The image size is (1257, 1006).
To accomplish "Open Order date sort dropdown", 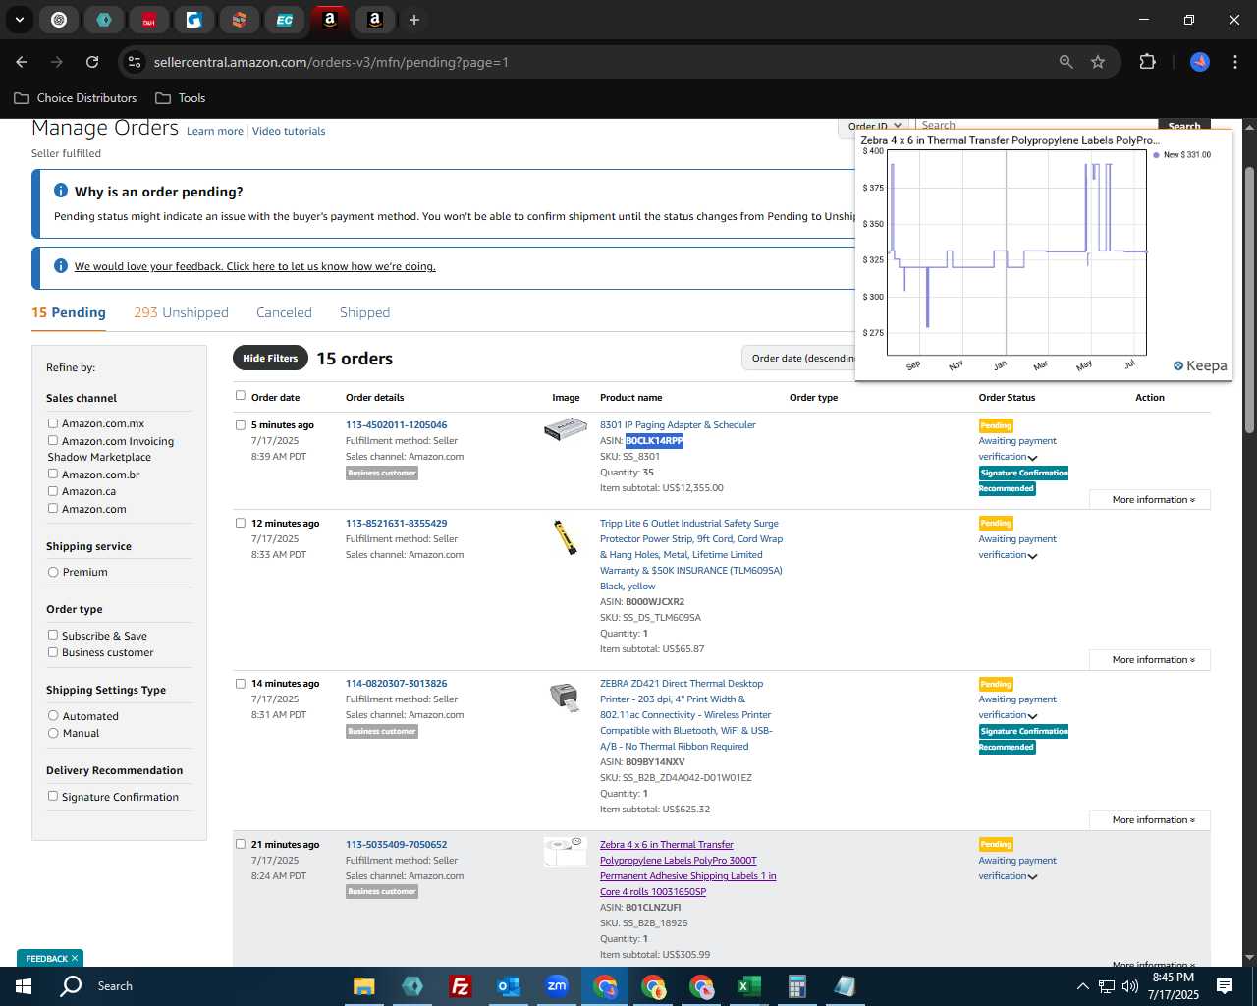I will [x=798, y=359].
